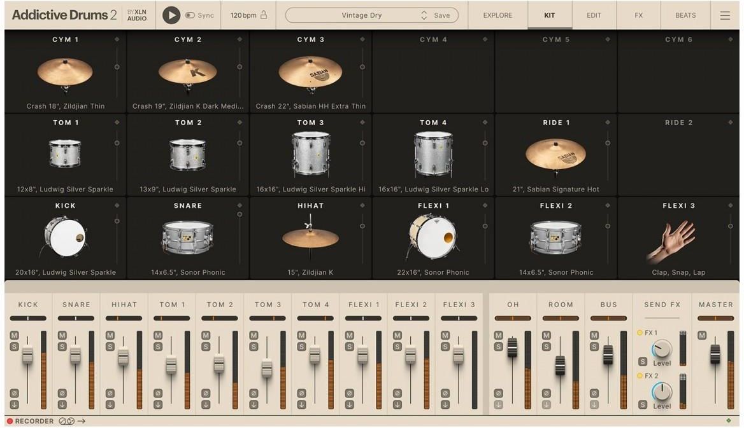Click the KICK 20x16" Ludwig drum image
744x428 pixels.
65,237
